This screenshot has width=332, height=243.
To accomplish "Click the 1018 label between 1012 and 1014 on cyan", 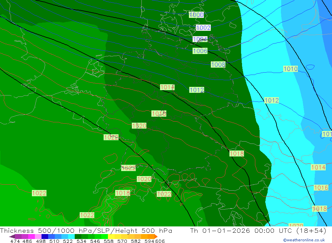I will 237,153.
